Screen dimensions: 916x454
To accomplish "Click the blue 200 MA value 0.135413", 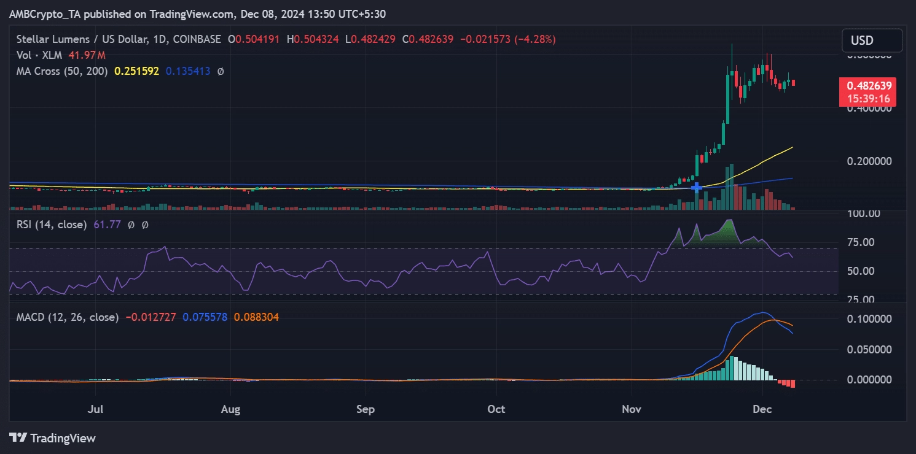I will 187,71.
